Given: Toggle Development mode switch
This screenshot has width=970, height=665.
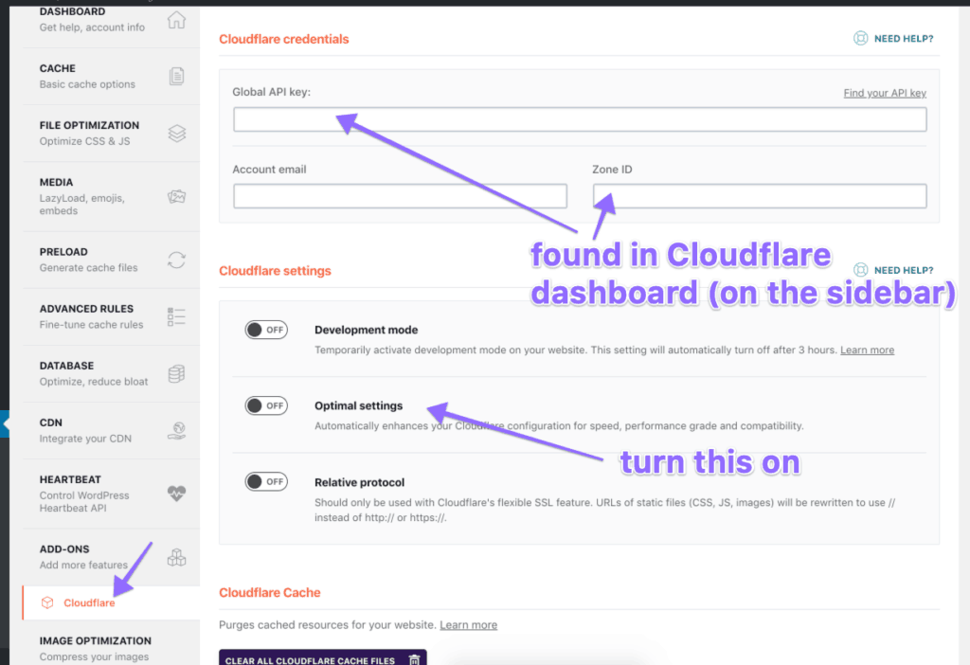Looking at the screenshot, I should (x=266, y=330).
